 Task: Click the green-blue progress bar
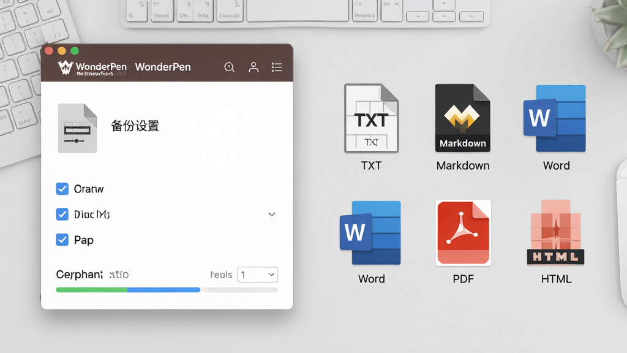167,290
